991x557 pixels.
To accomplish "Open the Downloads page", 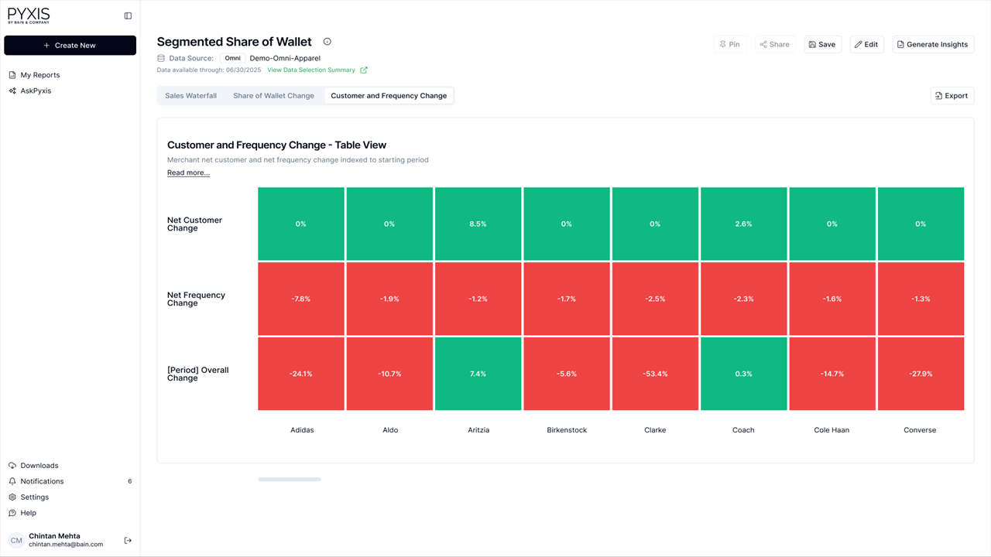I will [39, 466].
